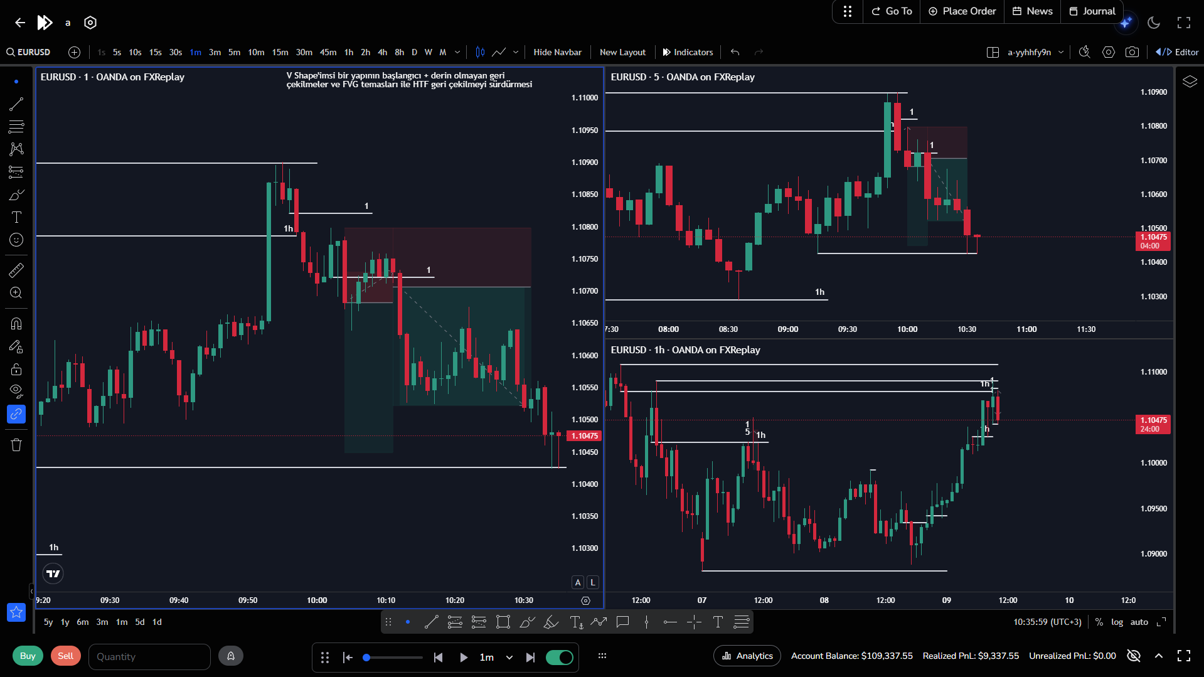The width and height of the screenshot is (1204, 677).
Task: Expand the timeframes dropdown chevron
Action: 457,52
